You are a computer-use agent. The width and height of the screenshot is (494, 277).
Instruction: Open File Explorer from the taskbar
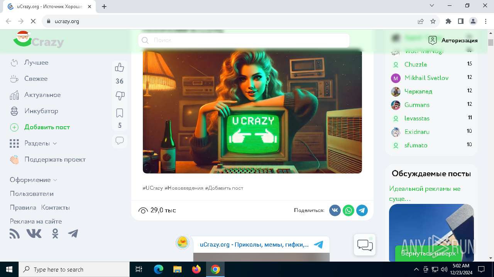click(x=178, y=269)
